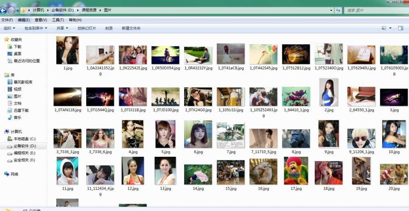The height and width of the screenshot is (211, 409).
Task: Expand the 共享 dropdown
Action: click(62, 28)
